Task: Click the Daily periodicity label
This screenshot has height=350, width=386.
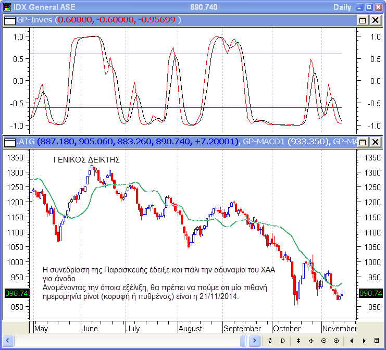Action: 342,7
